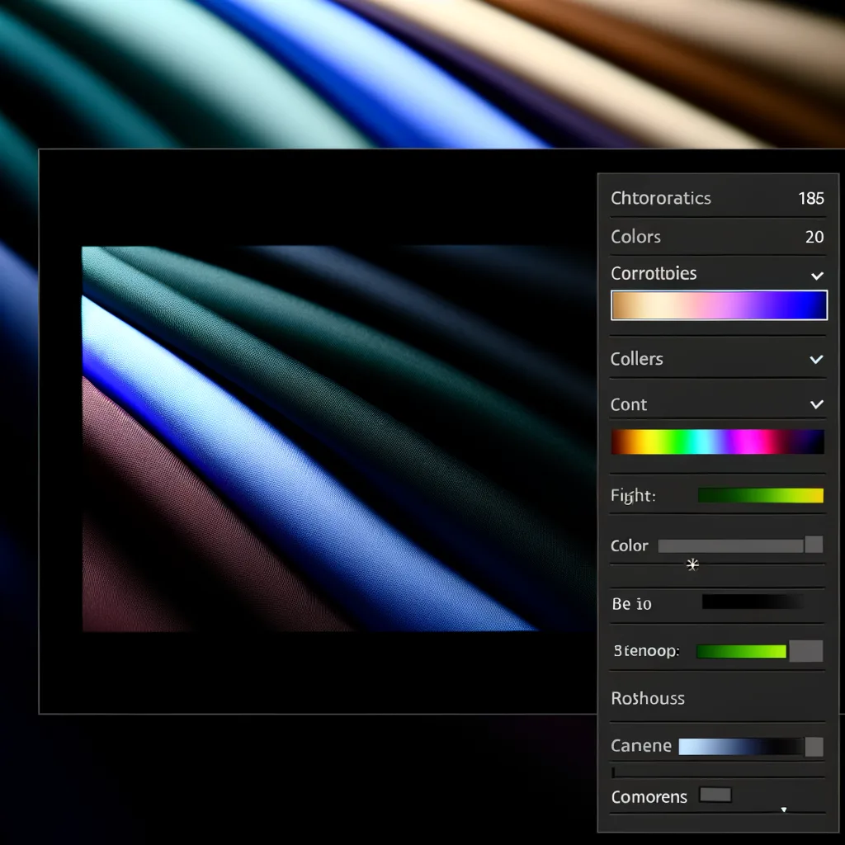
Task: Click the gray square at Color slider end
Action: point(814,545)
